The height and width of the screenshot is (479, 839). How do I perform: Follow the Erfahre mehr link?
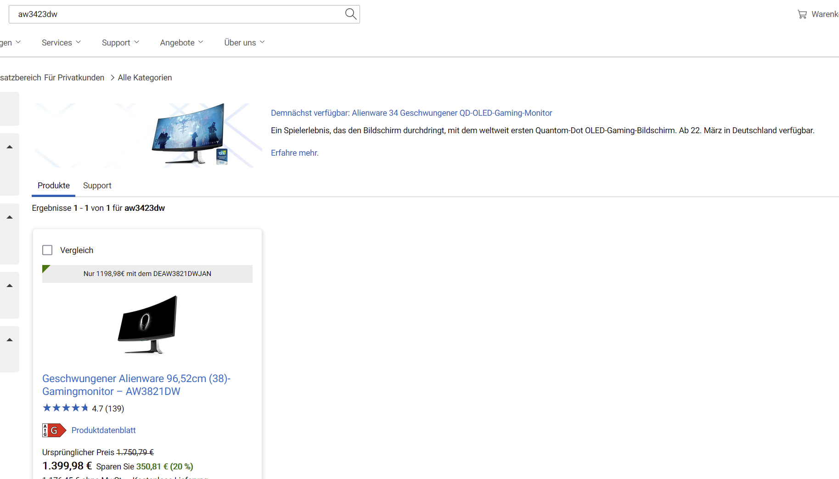(294, 153)
